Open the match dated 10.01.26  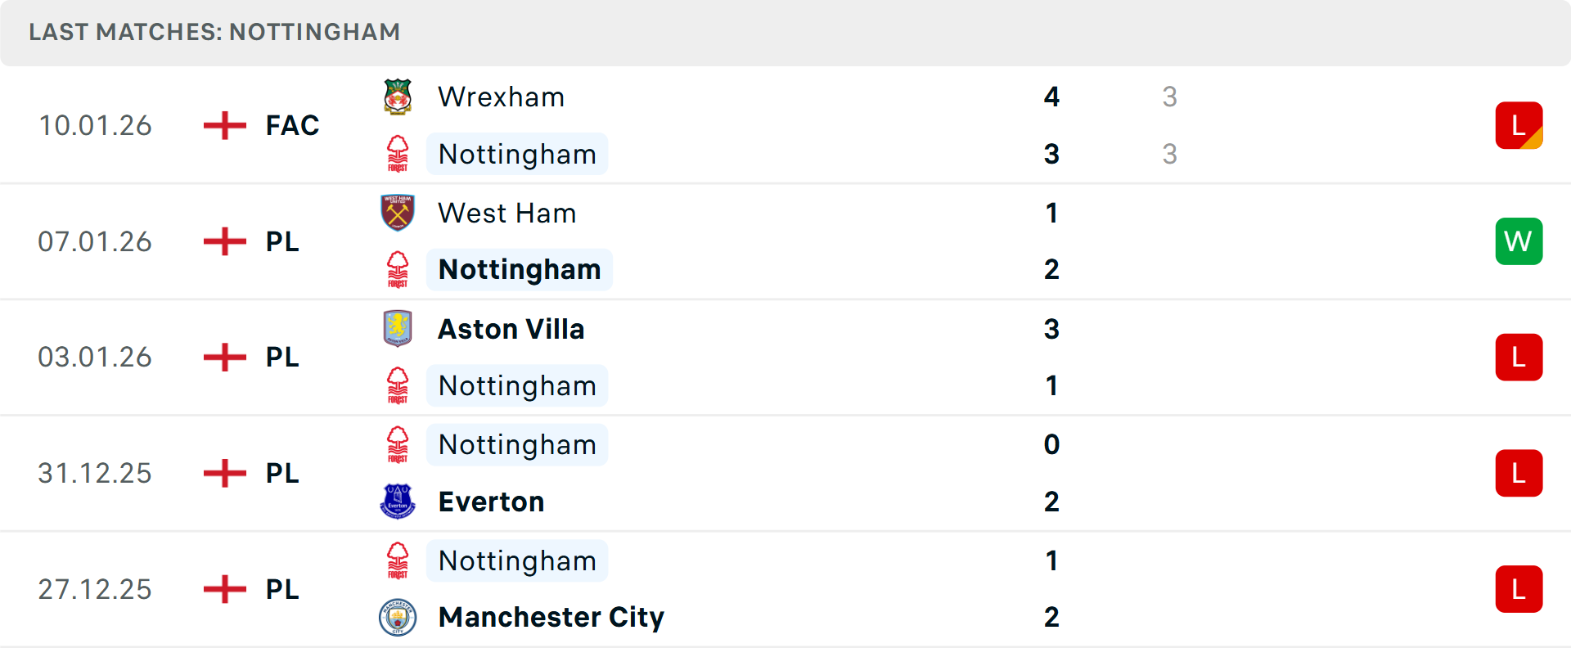[95, 125]
